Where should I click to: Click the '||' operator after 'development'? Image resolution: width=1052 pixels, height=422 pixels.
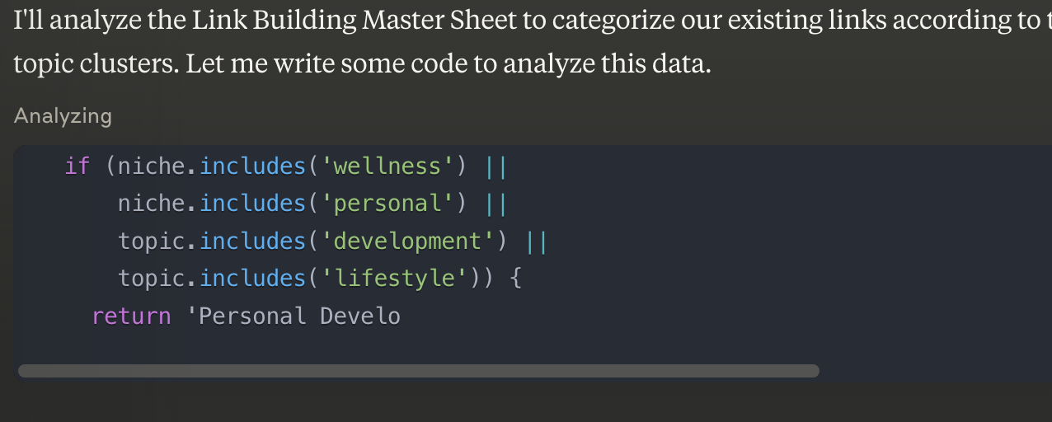[536, 241]
